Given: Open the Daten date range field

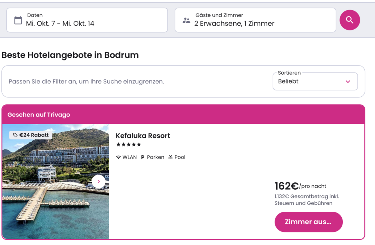Looking at the screenshot, I should [x=87, y=20].
